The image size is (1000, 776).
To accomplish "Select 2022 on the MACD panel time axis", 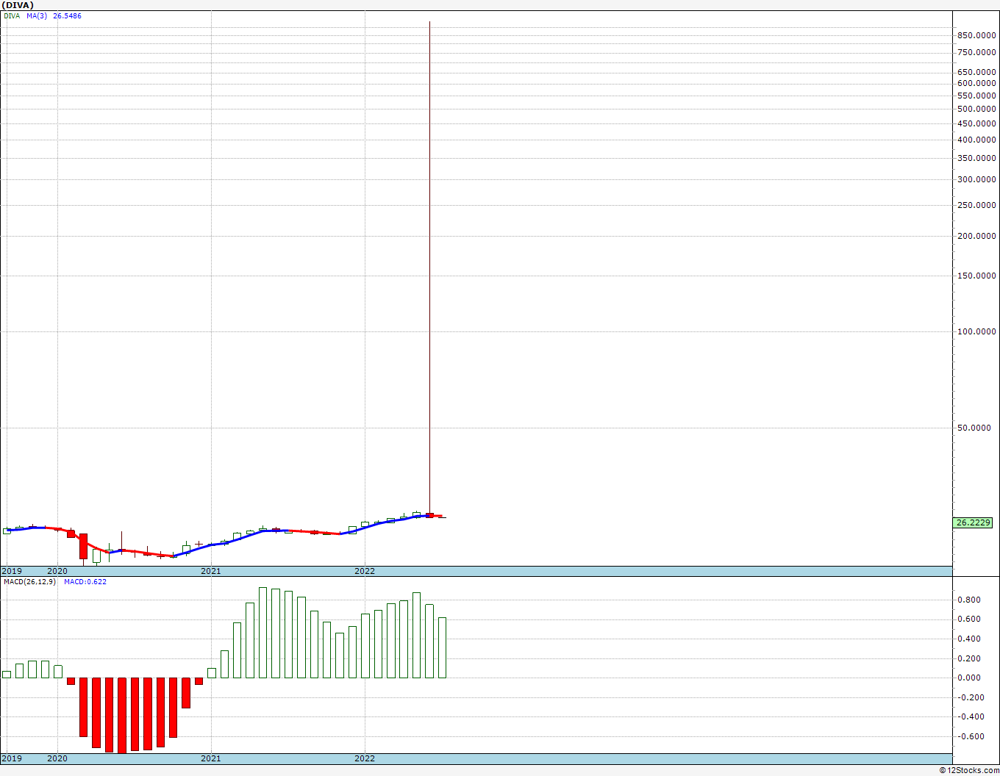I will tap(365, 758).
